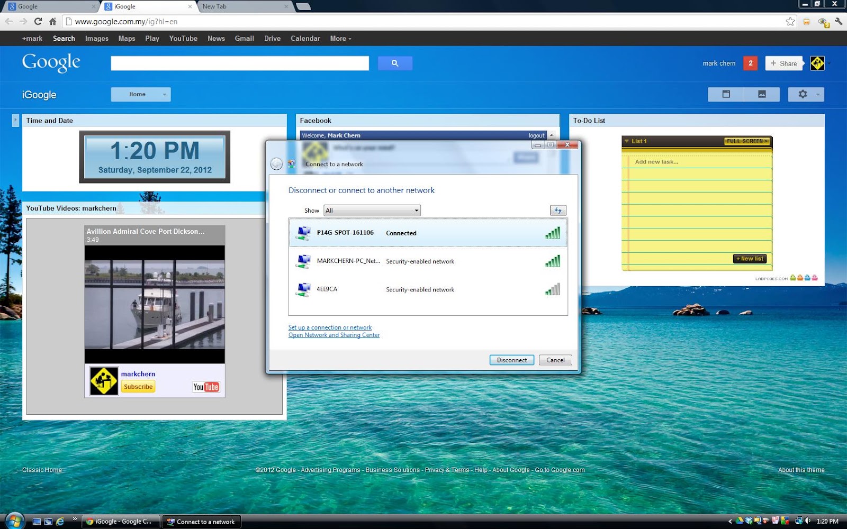Click the refresh network list icon

coord(558,211)
